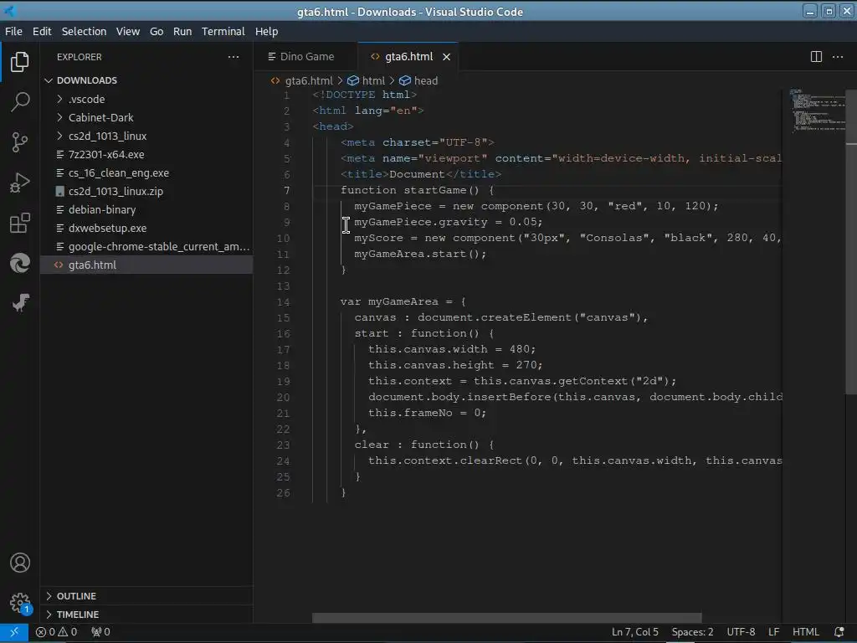Open the File menu
The image size is (857, 643).
(x=13, y=31)
